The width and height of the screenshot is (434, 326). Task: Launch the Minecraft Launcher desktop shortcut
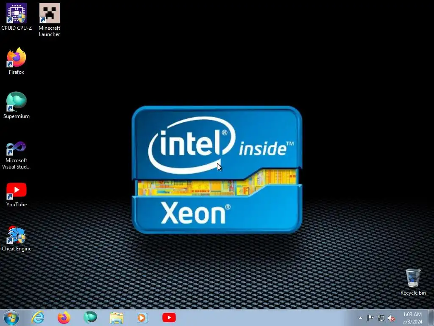click(49, 20)
